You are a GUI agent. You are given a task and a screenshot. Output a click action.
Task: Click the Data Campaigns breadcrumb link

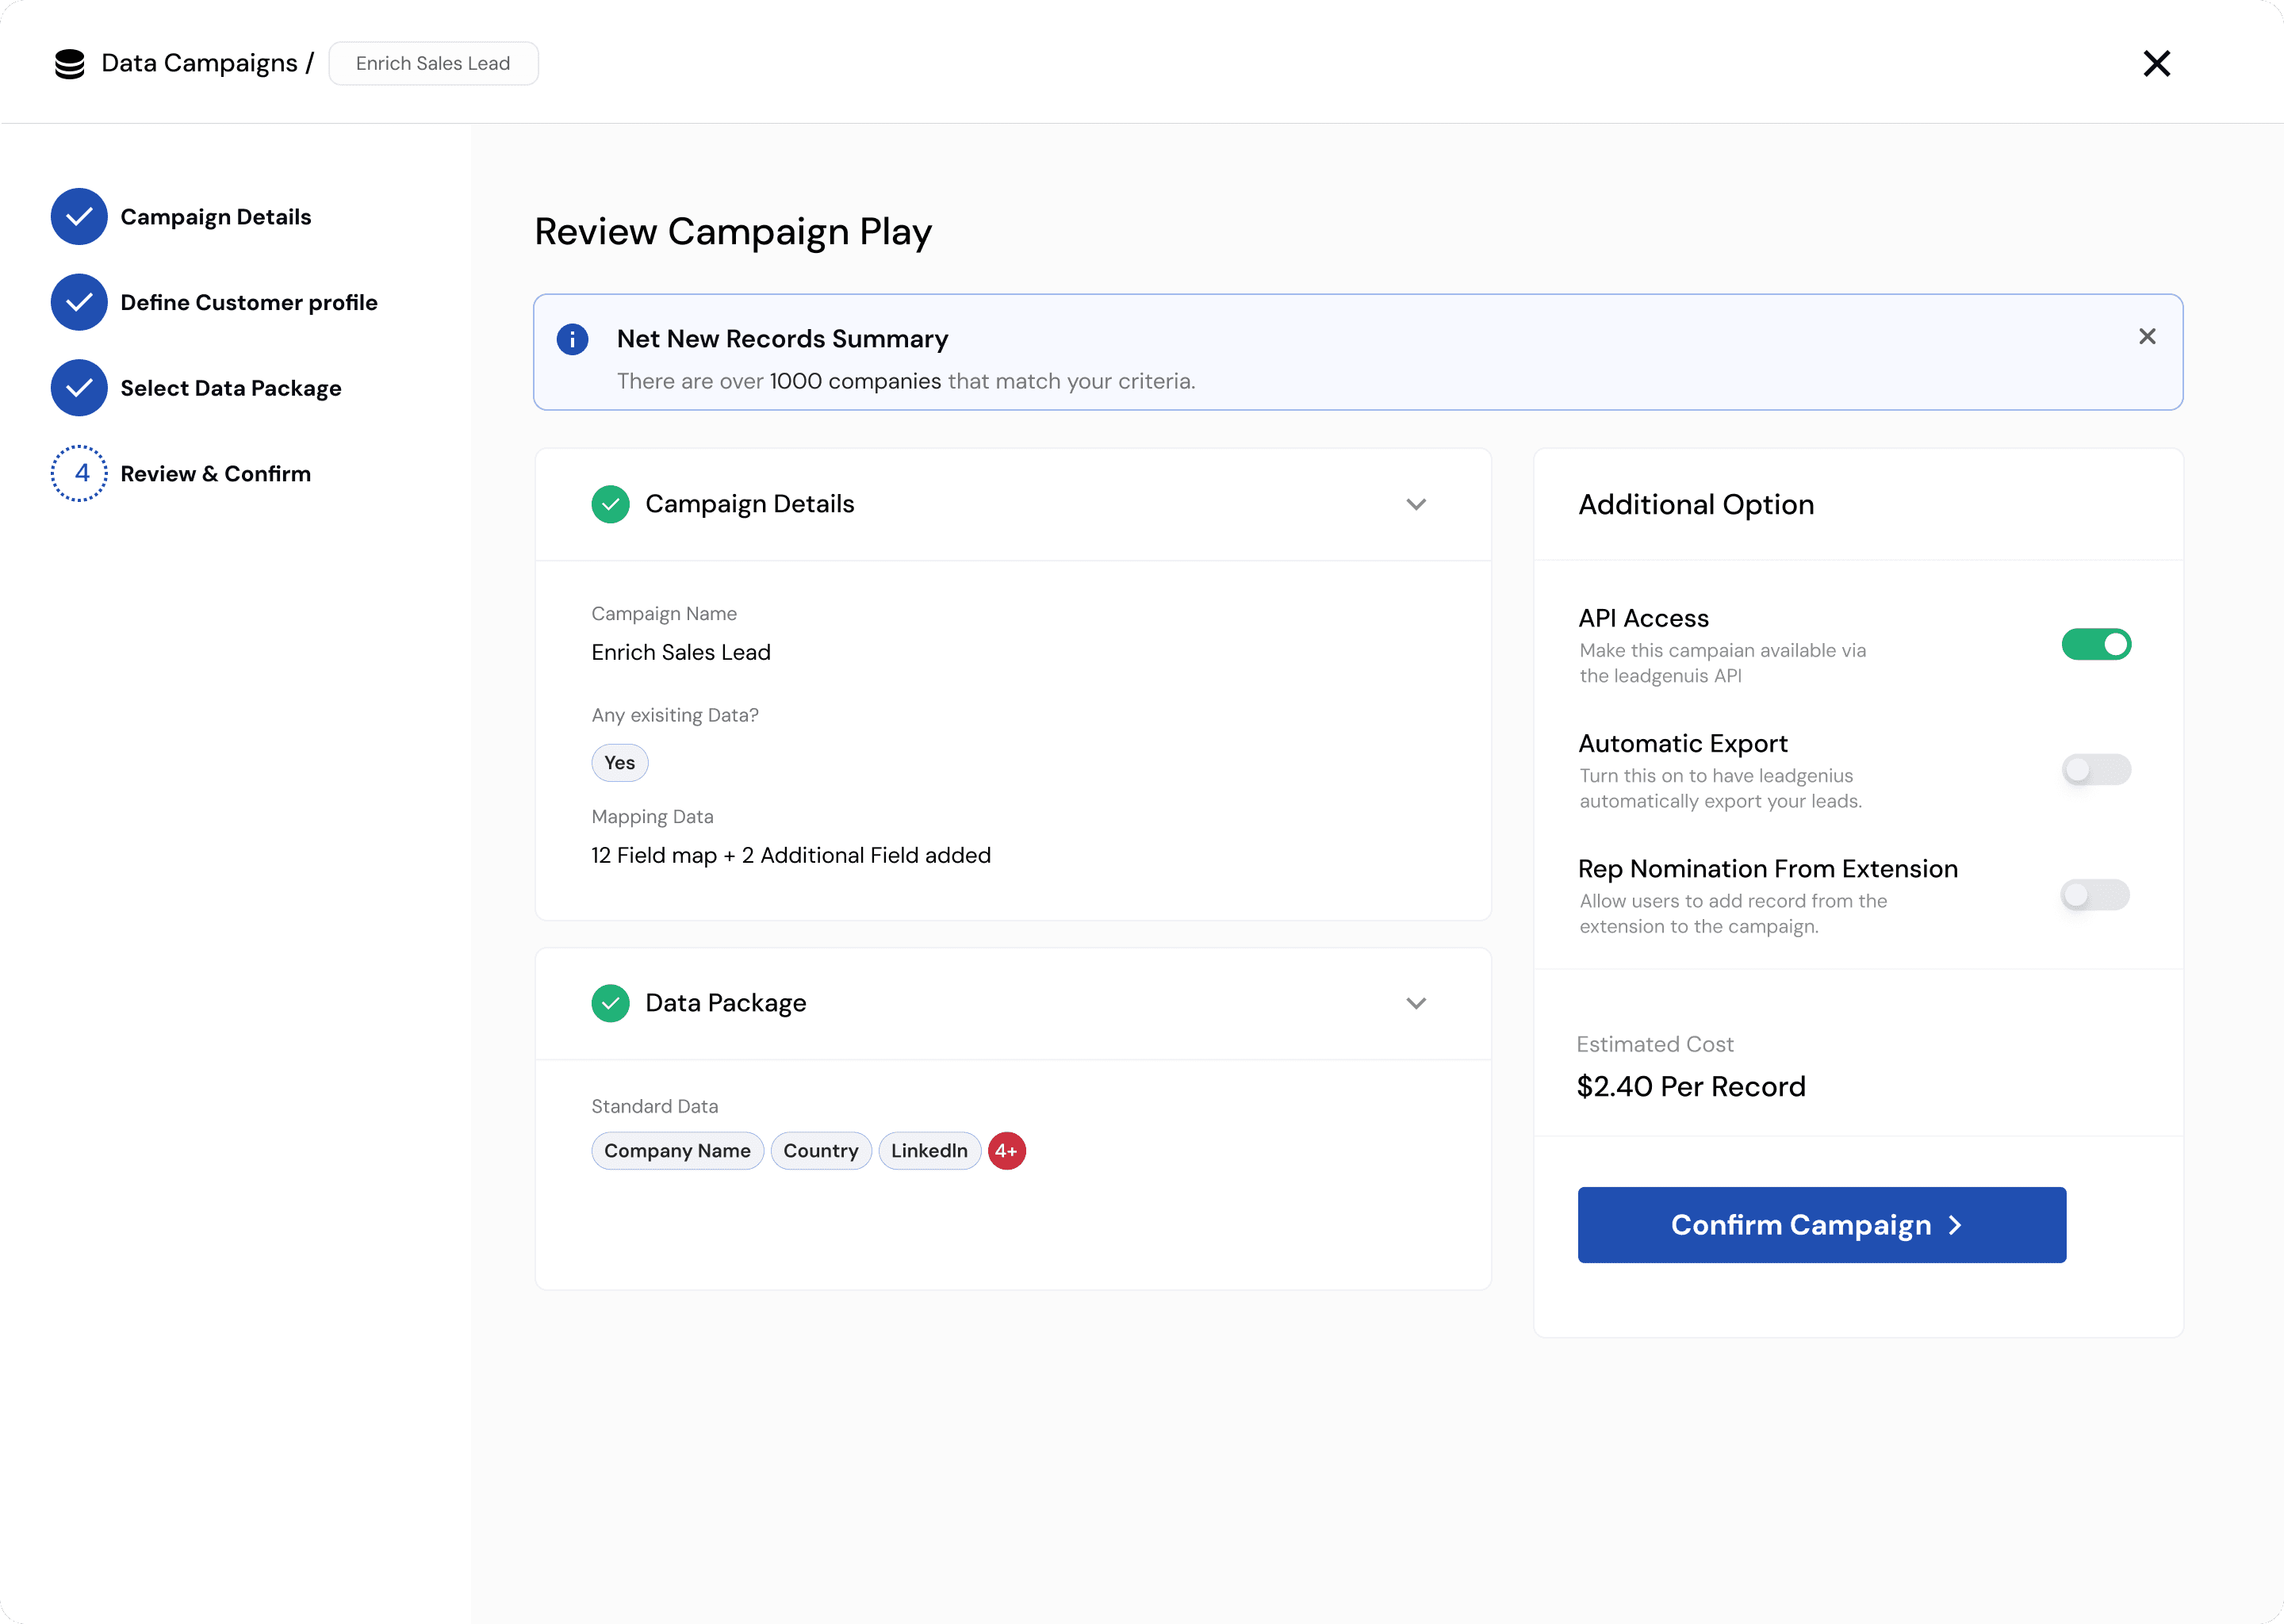pyautogui.click(x=199, y=63)
